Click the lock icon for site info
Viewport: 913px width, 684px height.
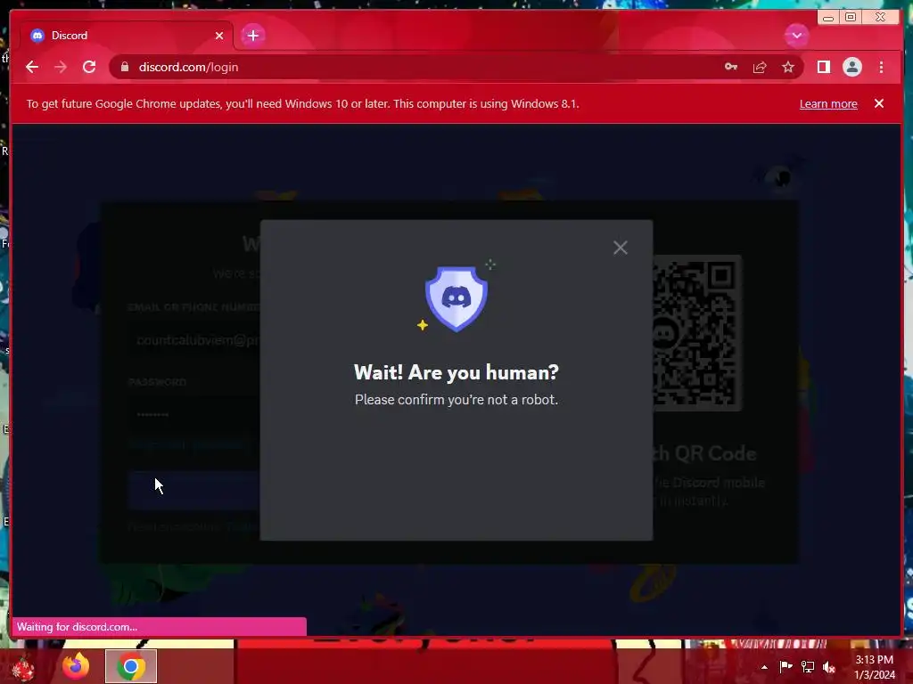click(x=125, y=68)
